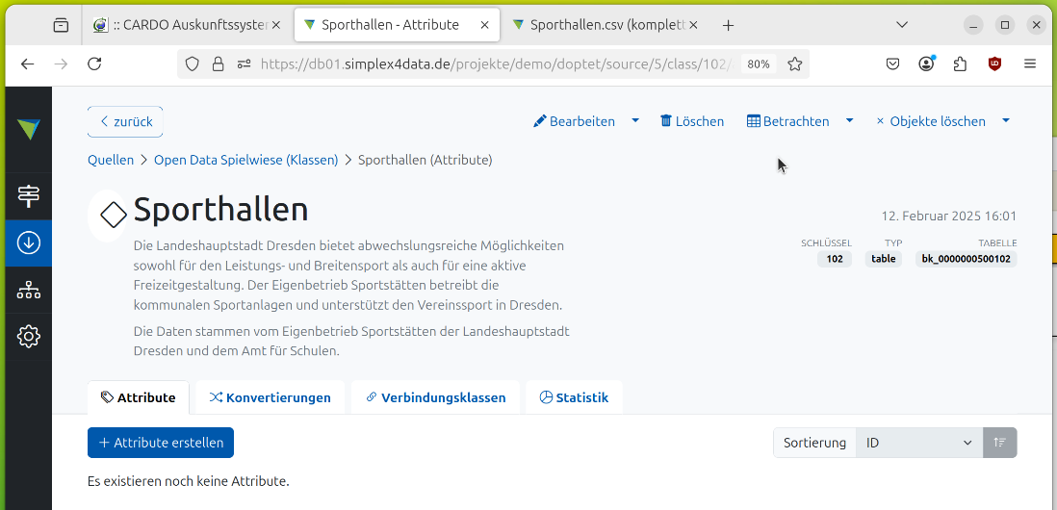Reload the current page
The height and width of the screenshot is (510, 1057).
[x=94, y=64]
